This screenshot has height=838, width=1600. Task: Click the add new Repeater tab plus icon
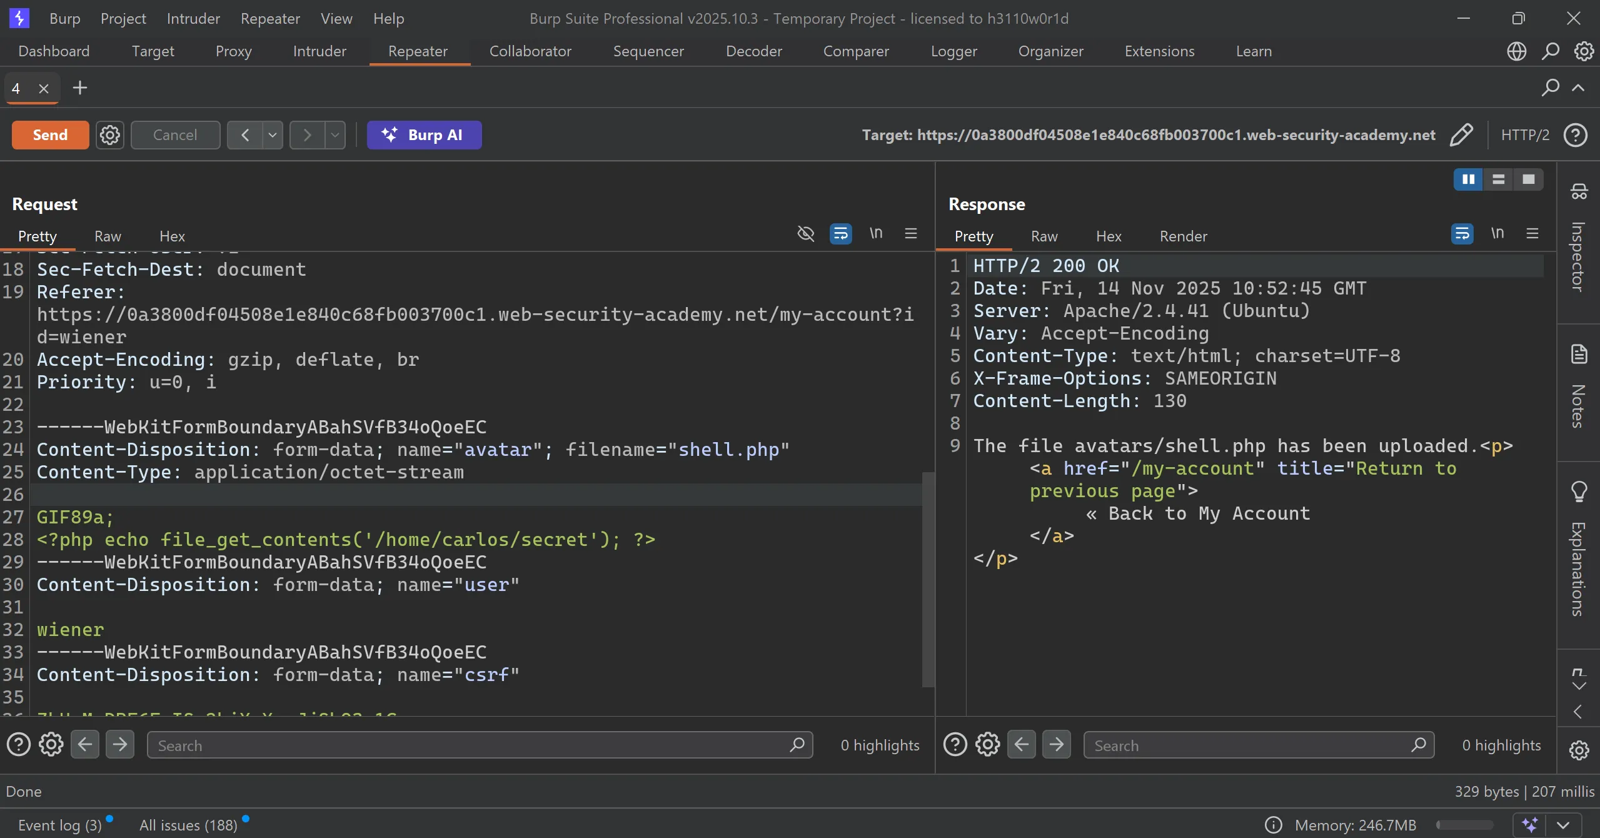click(79, 88)
